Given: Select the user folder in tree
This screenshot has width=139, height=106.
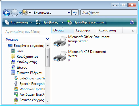Looking at the screenshot, I should point(20,51).
